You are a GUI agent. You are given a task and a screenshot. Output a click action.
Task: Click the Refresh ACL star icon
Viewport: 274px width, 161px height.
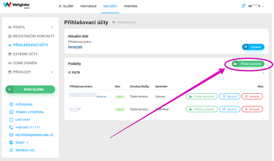pyautogui.click(x=11, y=150)
